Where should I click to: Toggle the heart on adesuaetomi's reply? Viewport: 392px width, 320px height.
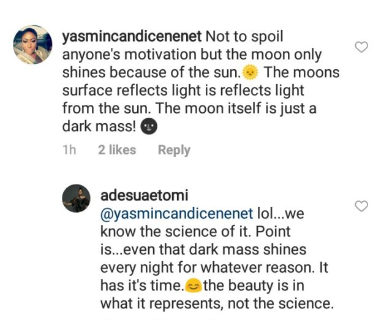click(x=361, y=206)
